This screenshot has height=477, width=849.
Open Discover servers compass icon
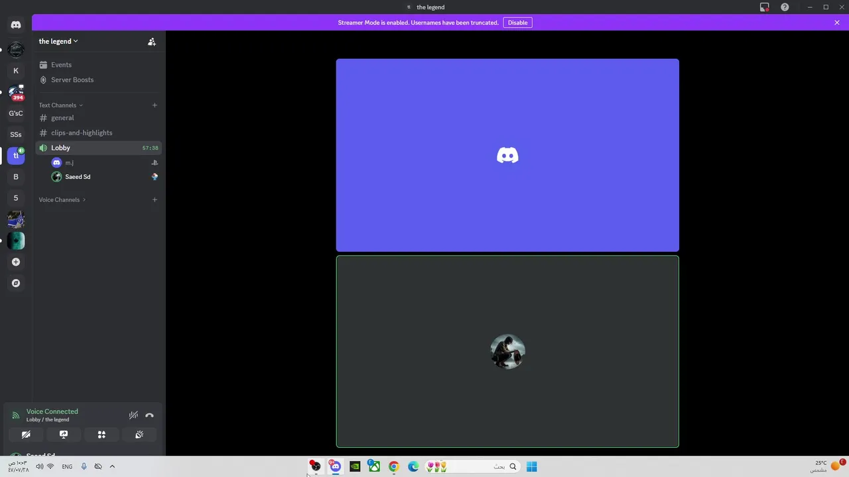click(16, 283)
